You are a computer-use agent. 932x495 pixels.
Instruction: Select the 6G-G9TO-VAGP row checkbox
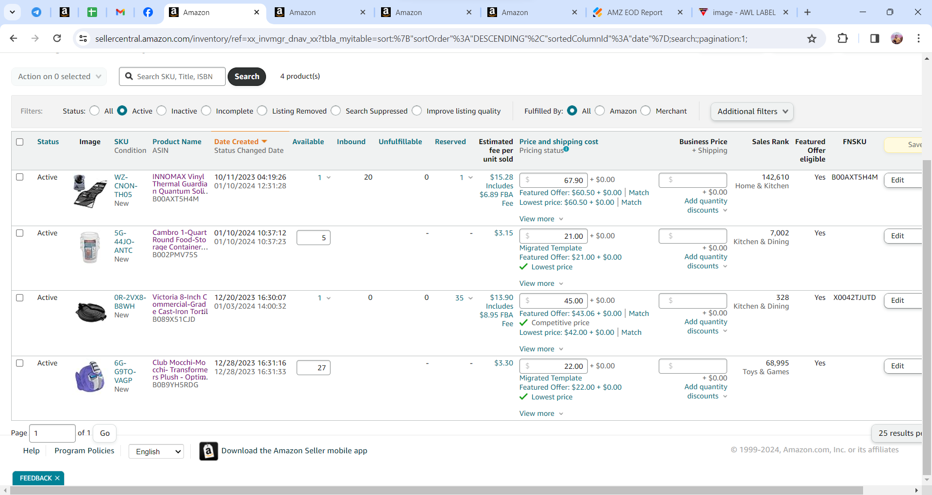(20, 363)
